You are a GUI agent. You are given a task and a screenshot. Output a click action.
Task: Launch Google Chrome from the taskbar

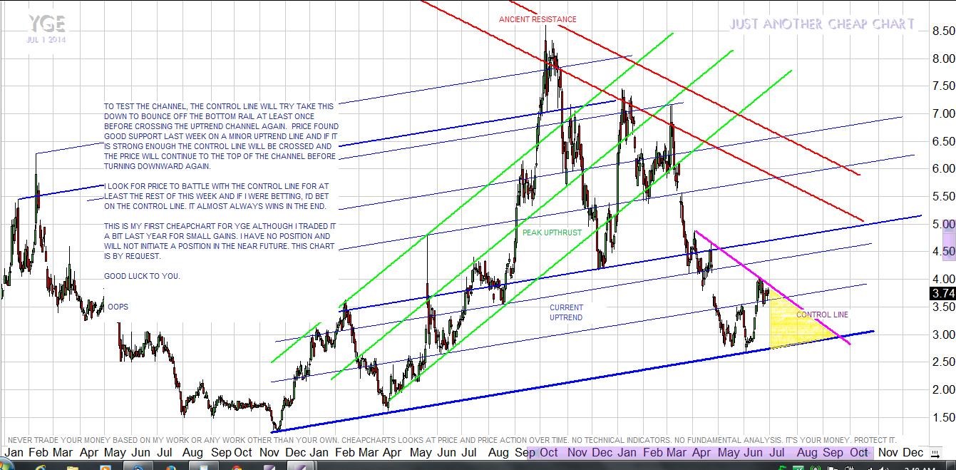click(x=237, y=467)
